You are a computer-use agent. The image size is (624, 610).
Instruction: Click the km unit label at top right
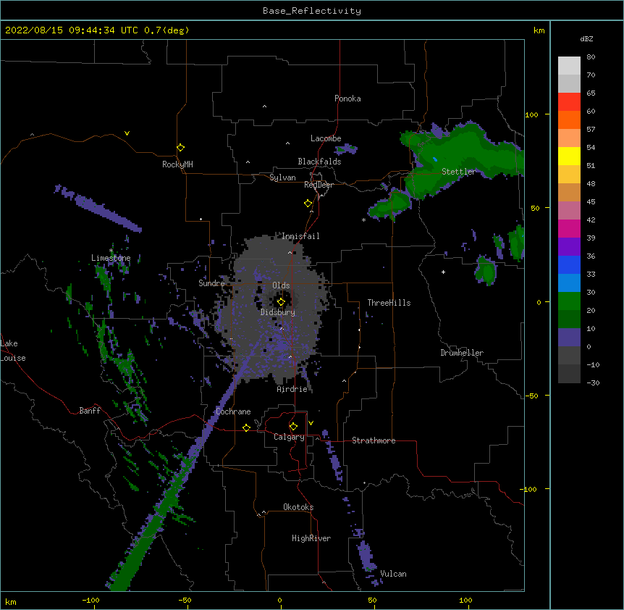pyautogui.click(x=539, y=30)
